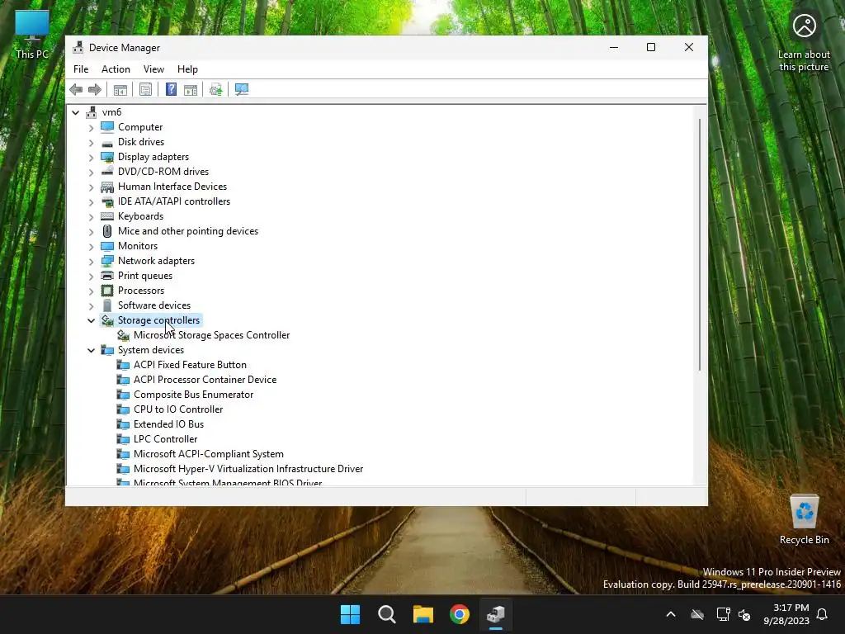Image resolution: width=845 pixels, height=634 pixels.
Task: Expand the Human Interface Devices category
Action: [x=91, y=187]
